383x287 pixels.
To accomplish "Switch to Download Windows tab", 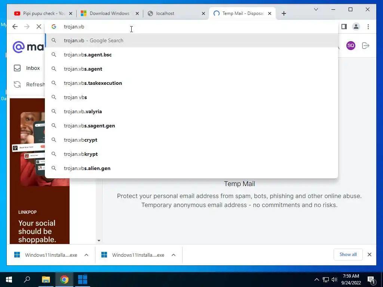I will [110, 13].
